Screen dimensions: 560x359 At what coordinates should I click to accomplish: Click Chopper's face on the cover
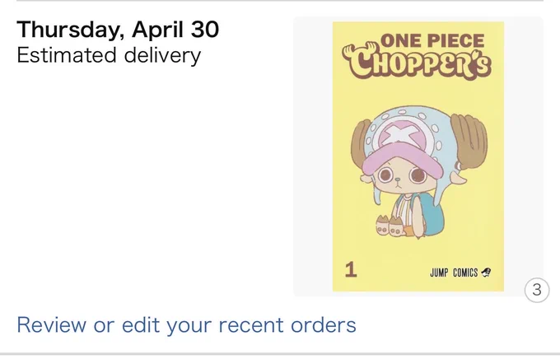[399, 179]
